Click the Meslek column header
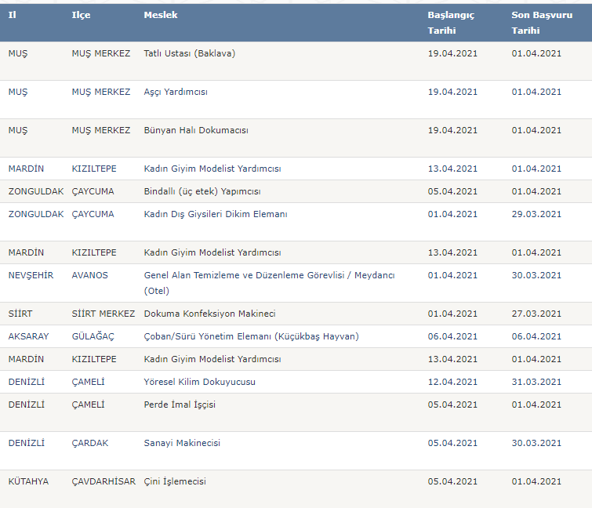This screenshot has height=508, width=592. [x=161, y=15]
